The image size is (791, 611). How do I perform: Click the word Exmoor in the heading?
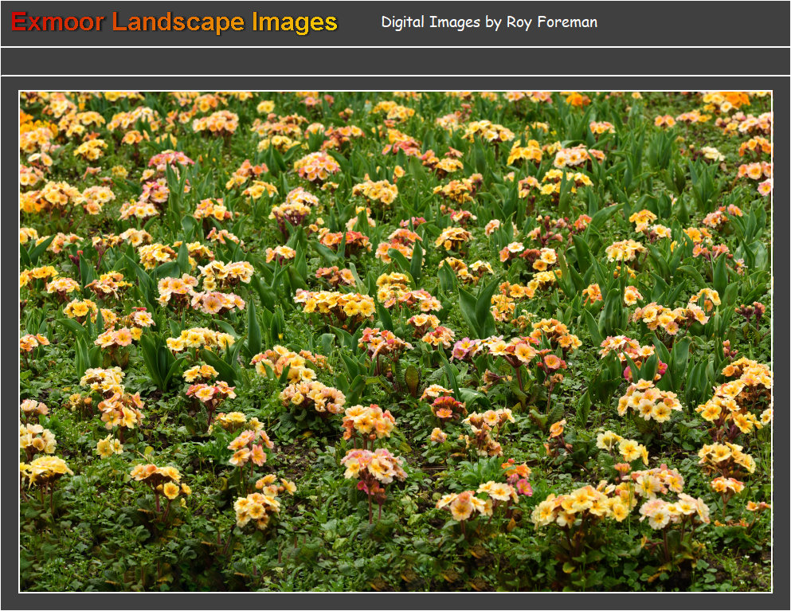[57, 22]
